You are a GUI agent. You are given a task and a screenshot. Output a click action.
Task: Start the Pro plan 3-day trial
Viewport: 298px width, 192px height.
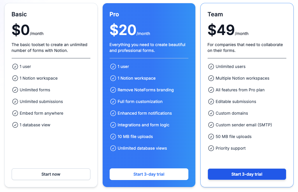tap(149, 174)
